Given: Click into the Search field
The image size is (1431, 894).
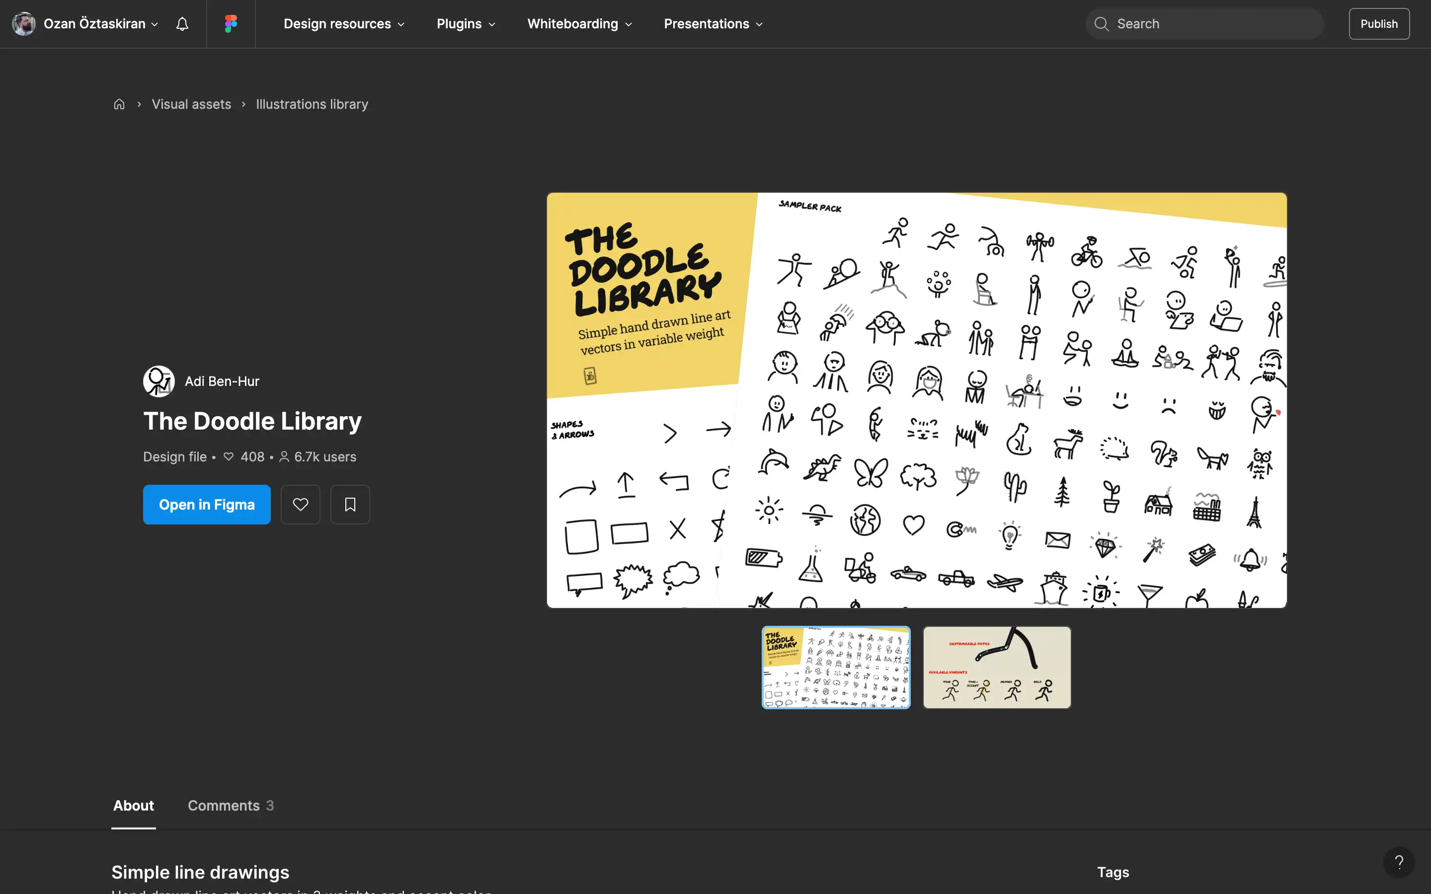Looking at the screenshot, I should (1212, 24).
